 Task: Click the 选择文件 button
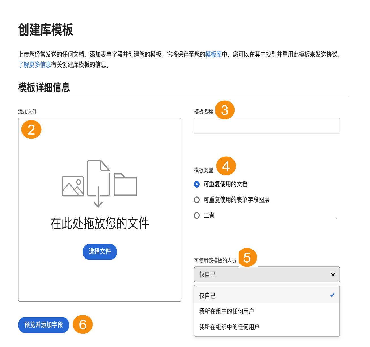pos(99,252)
